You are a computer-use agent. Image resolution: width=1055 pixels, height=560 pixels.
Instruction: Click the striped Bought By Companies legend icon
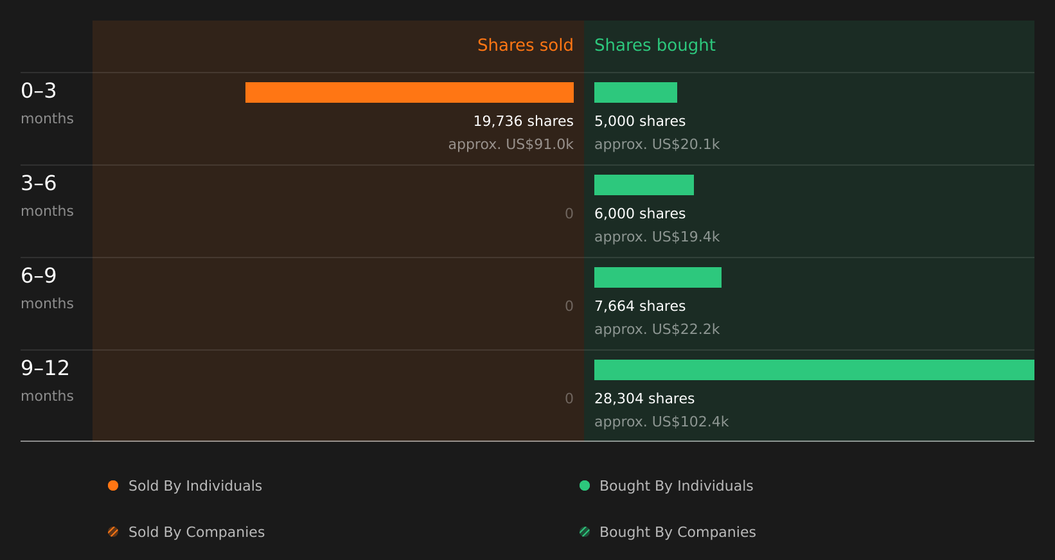pyautogui.click(x=585, y=532)
